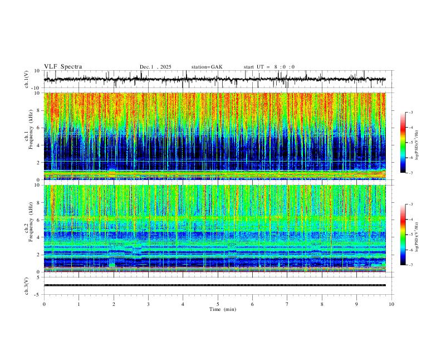Viewport: 441px width, 341px height.
Task: Click the "Time (min)" axis title
Action: coord(223,309)
